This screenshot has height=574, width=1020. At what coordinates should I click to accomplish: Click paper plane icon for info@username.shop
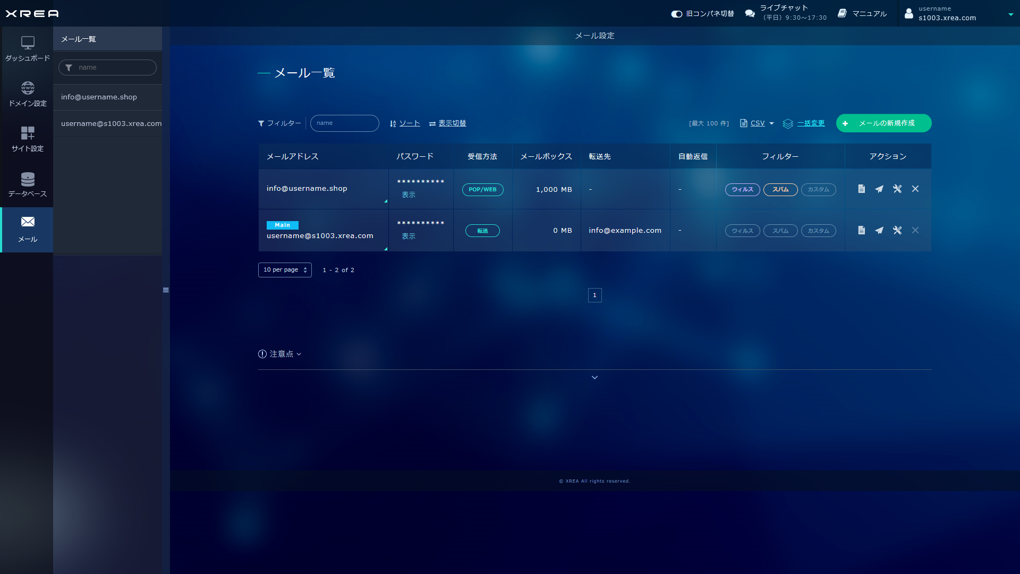[879, 189]
